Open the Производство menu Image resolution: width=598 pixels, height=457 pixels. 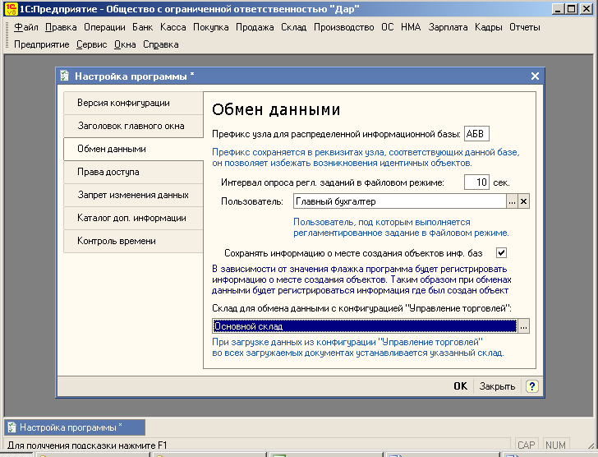(x=343, y=27)
